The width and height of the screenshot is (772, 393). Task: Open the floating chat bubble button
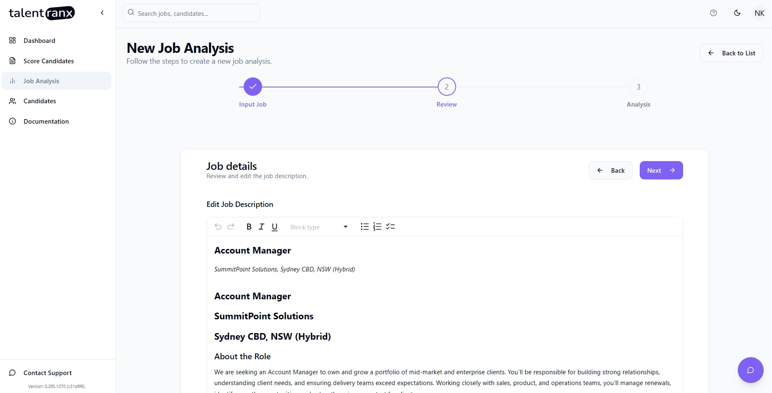(x=750, y=370)
